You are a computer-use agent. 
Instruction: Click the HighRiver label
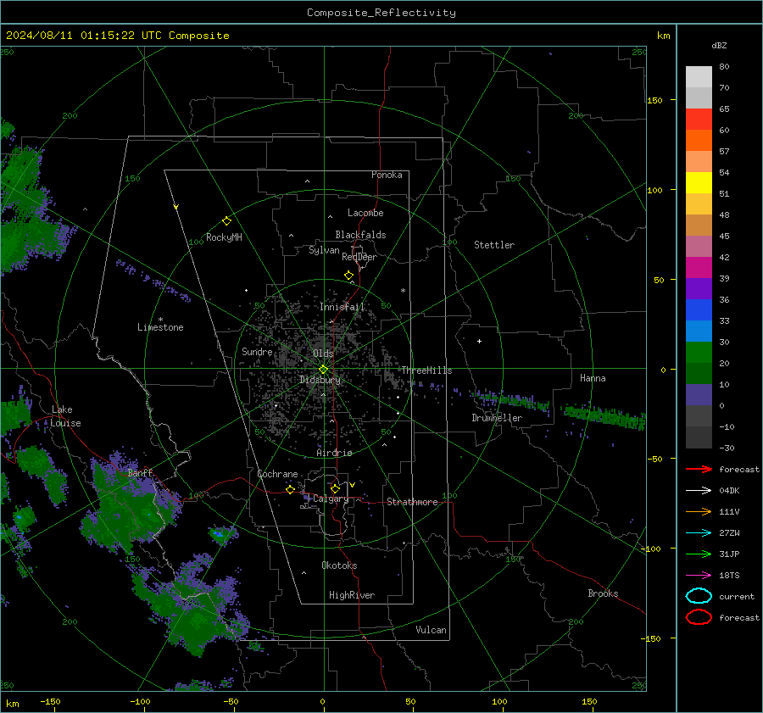351,595
